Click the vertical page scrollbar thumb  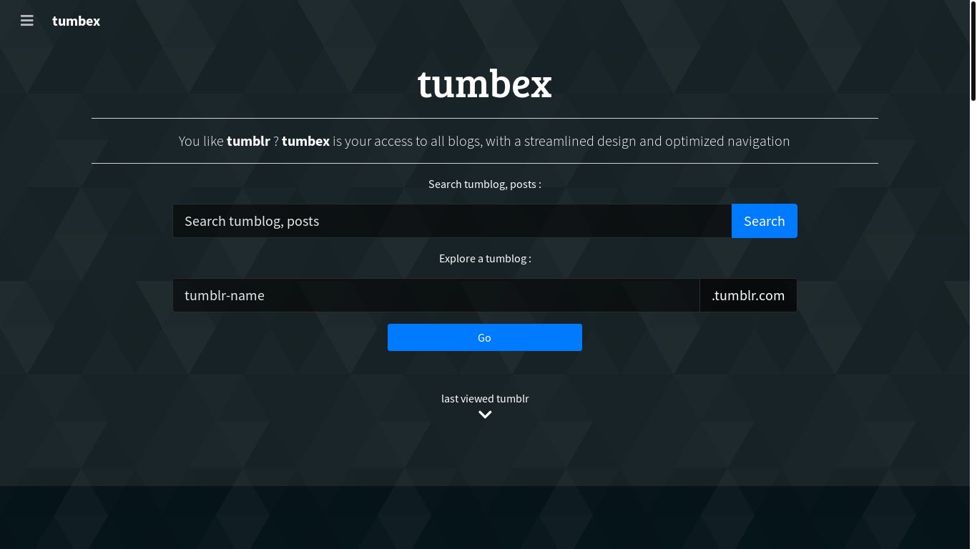(973, 50)
